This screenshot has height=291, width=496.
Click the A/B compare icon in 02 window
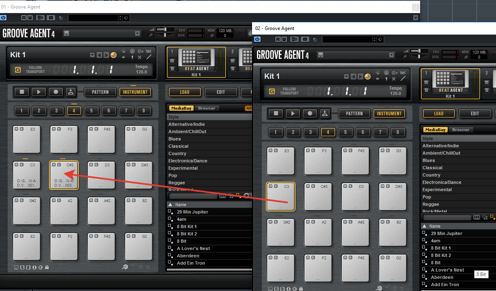click(x=295, y=39)
